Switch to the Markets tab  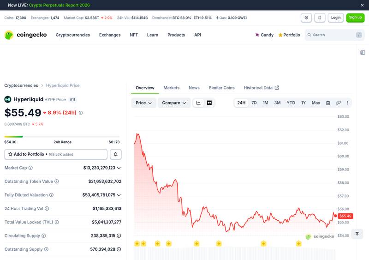(x=171, y=88)
